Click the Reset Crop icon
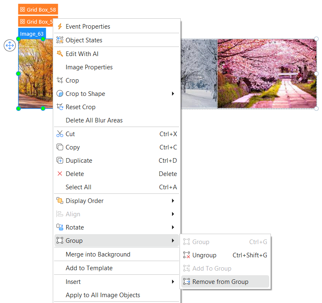 [60, 107]
